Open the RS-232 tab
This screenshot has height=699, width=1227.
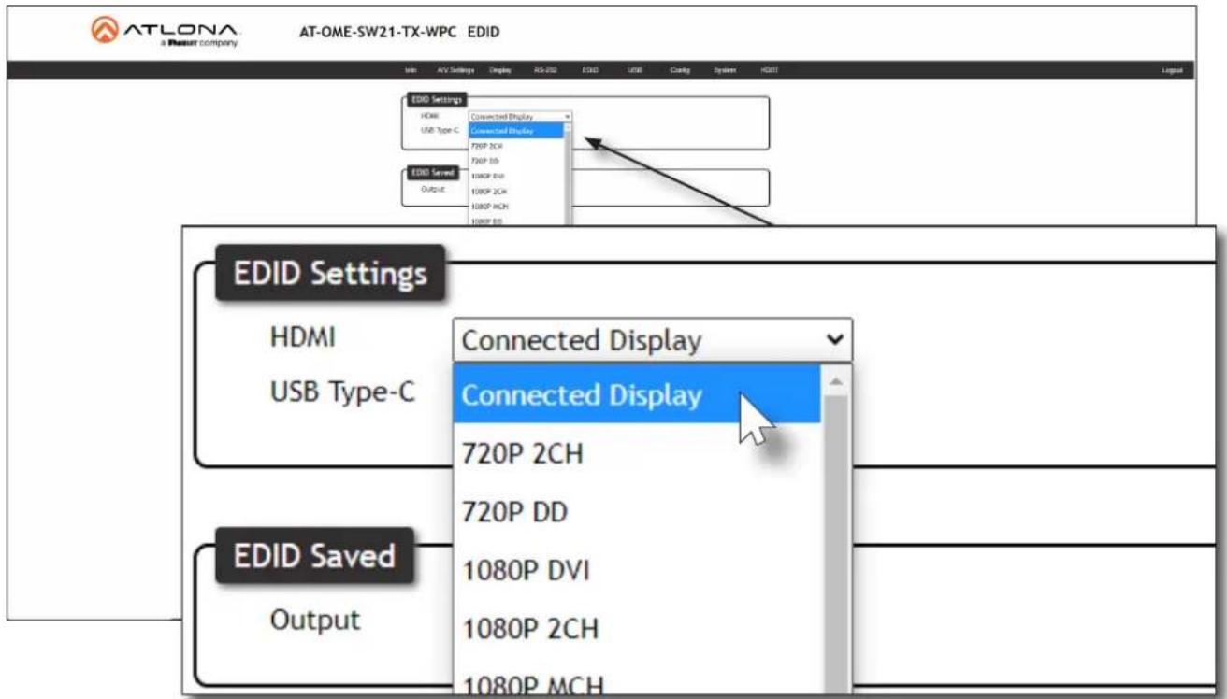tap(545, 70)
